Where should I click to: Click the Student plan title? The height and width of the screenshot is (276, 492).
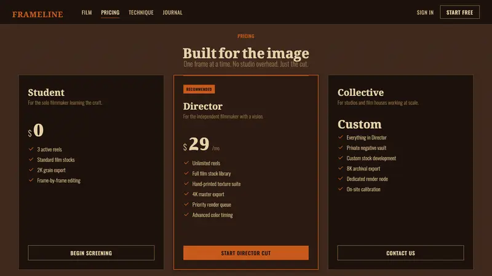click(x=46, y=93)
